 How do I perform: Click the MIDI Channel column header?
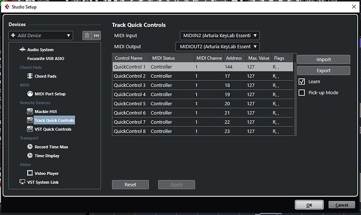coord(209,58)
